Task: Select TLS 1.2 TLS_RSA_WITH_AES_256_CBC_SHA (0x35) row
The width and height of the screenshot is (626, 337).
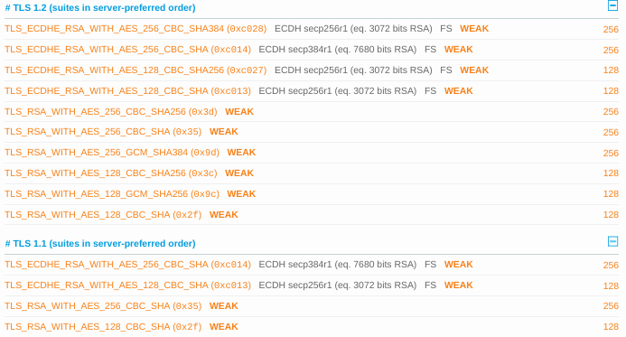Action: [312, 132]
